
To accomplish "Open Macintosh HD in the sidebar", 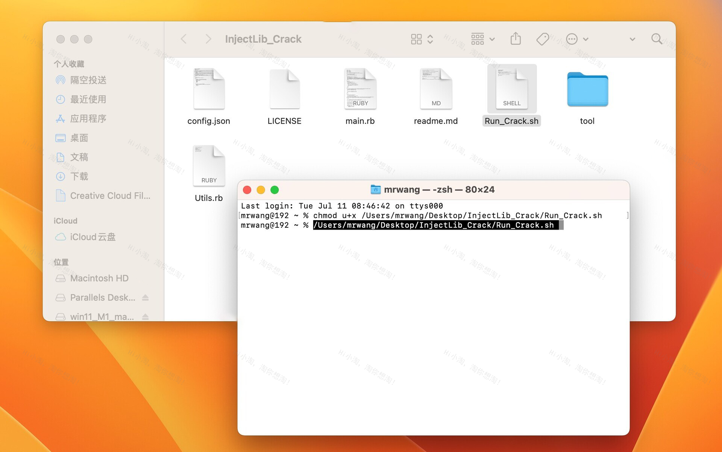I will (x=99, y=278).
